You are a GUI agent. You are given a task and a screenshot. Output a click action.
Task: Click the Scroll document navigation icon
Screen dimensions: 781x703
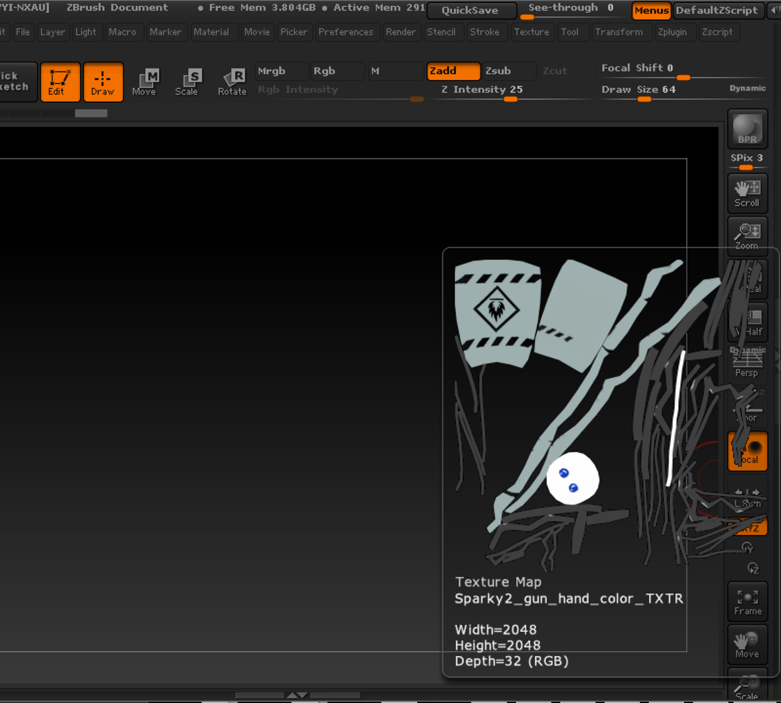[747, 193]
